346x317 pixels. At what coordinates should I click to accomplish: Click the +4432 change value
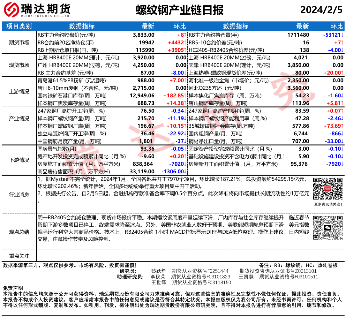[177, 42]
